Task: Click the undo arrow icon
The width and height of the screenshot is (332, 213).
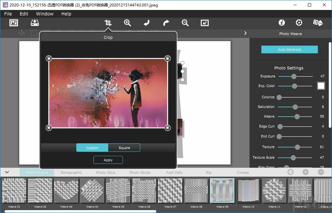Action: click(x=146, y=23)
